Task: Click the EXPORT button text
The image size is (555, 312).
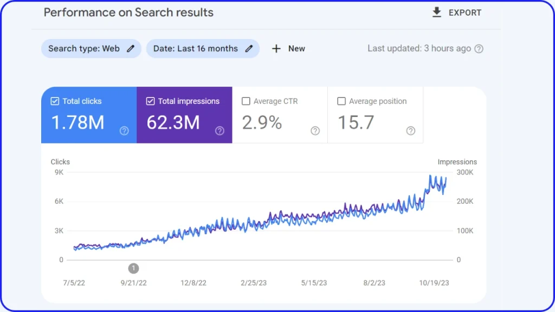Action: [x=464, y=12]
